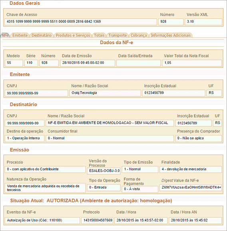Screen dimensions: 227x231
Task: Click the empty Data Saída/Entrada field
Action: [138, 63]
